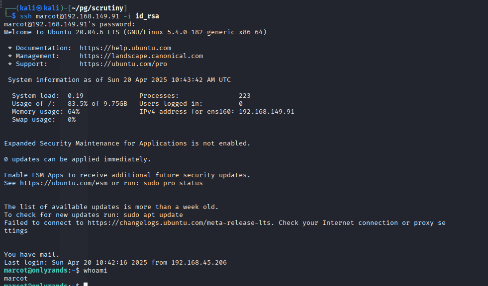Click the marcot@onlyrands prompt before whoami
The height and width of the screenshot is (286, 488).
pos(35,271)
